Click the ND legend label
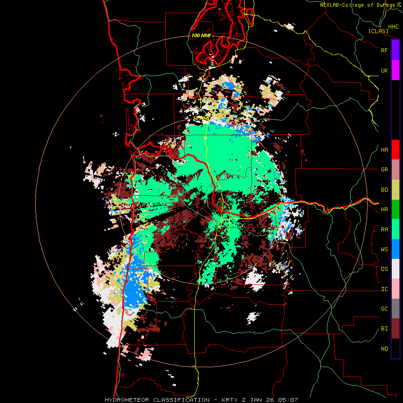 (x=384, y=349)
